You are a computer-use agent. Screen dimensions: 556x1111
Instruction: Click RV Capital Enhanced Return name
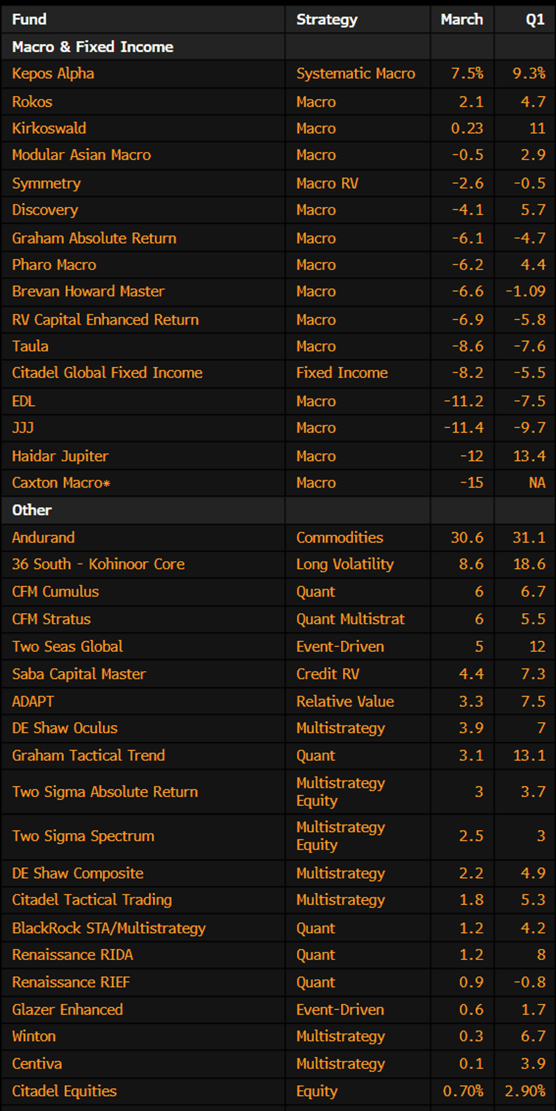pyautogui.click(x=105, y=320)
